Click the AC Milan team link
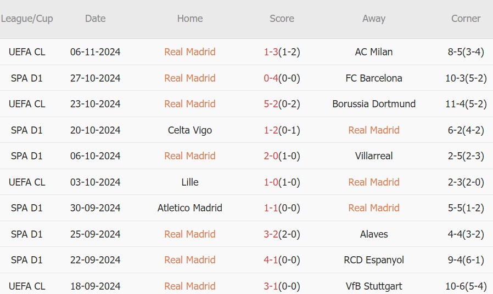This screenshot has width=493, height=294. pos(374,52)
